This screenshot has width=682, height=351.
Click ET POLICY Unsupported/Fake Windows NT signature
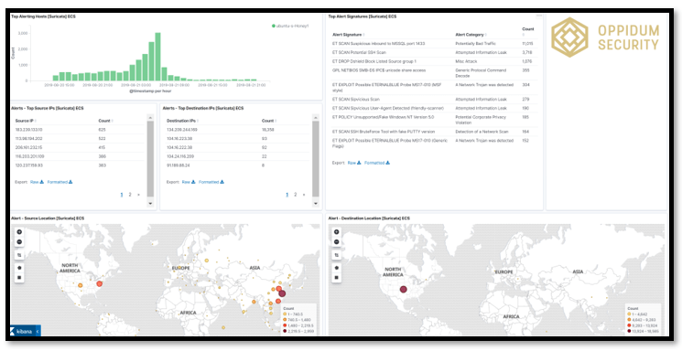tap(383, 117)
